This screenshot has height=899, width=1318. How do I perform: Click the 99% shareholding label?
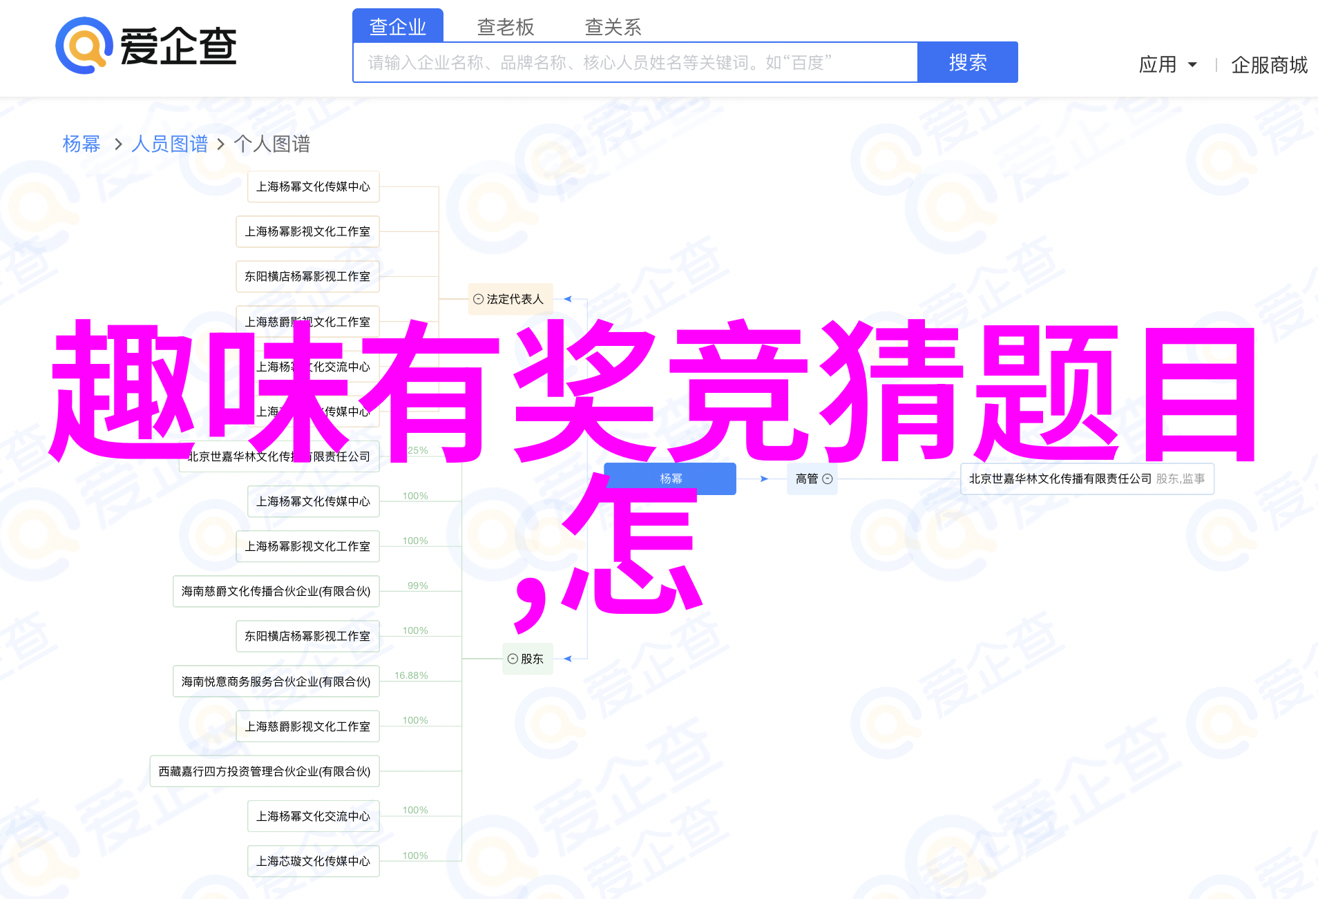(x=418, y=586)
